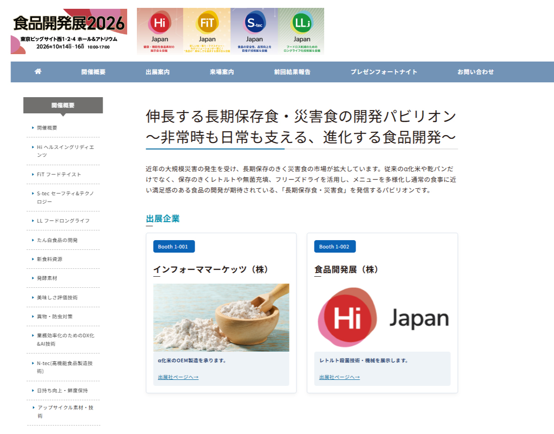Open the S-tec Japan banner logo
The height and width of the screenshot is (434, 554).
[254, 31]
